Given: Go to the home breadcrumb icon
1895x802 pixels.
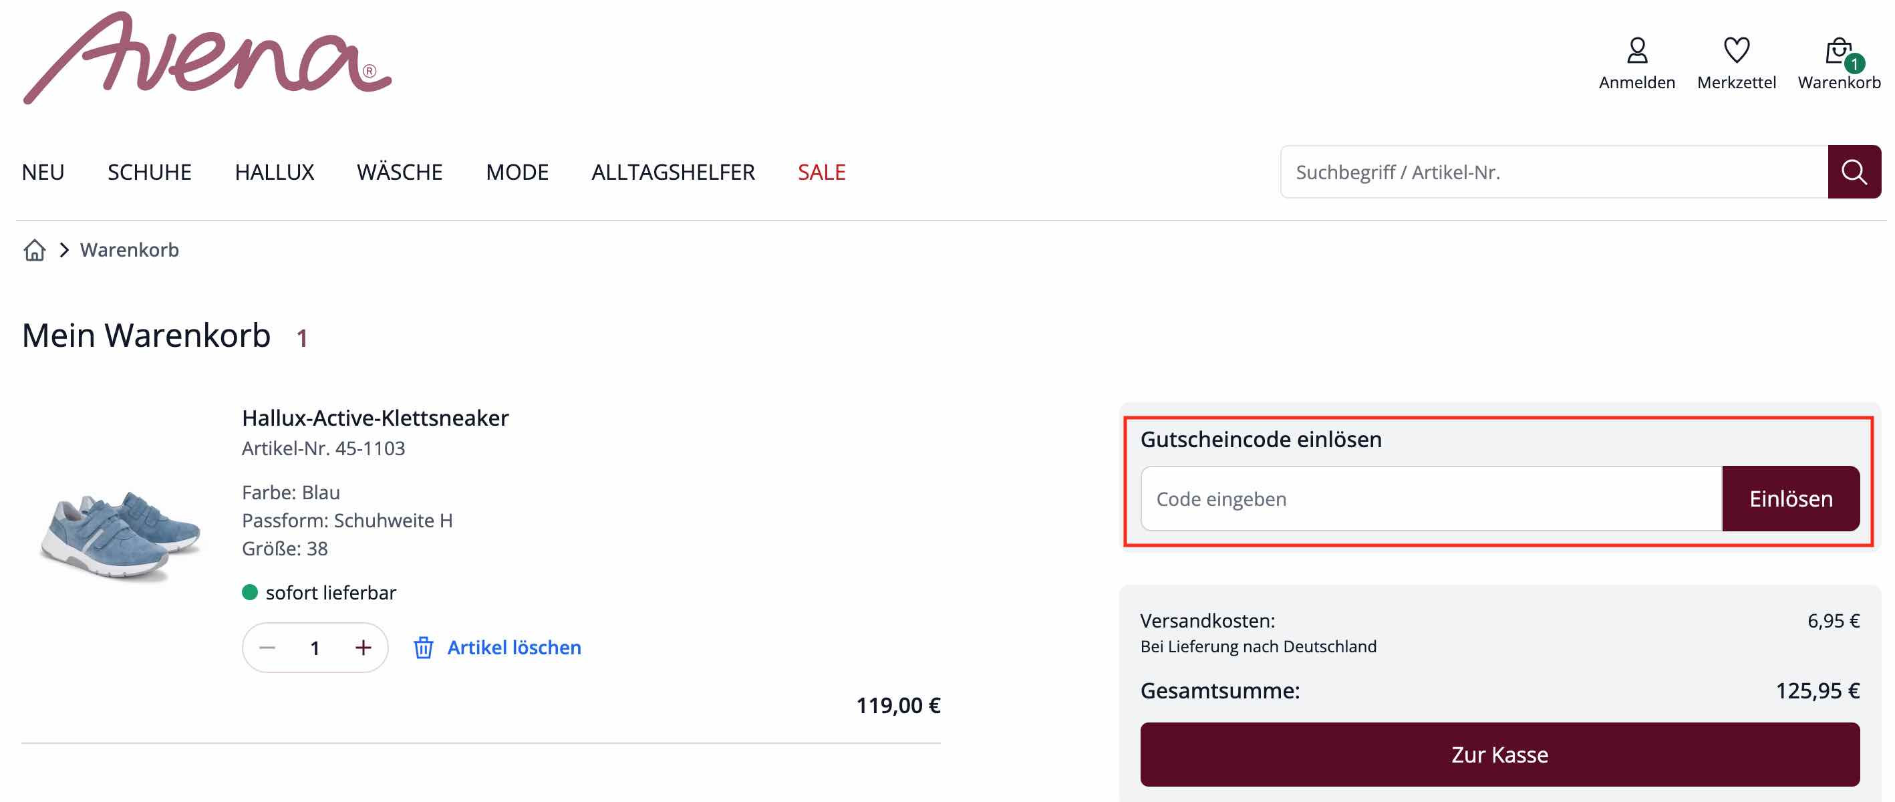Looking at the screenshot, I should pyautogui.click(x=35, y=250).
